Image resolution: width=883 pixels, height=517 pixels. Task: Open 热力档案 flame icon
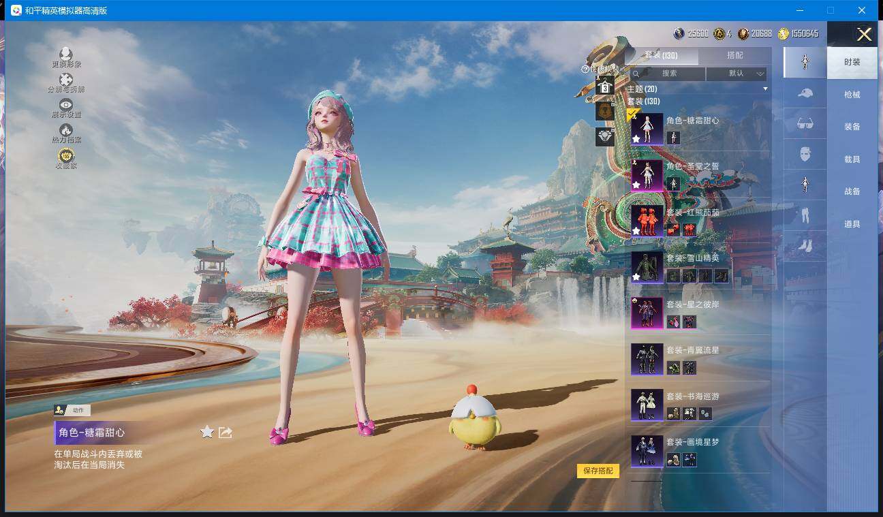tap(66, 130)
